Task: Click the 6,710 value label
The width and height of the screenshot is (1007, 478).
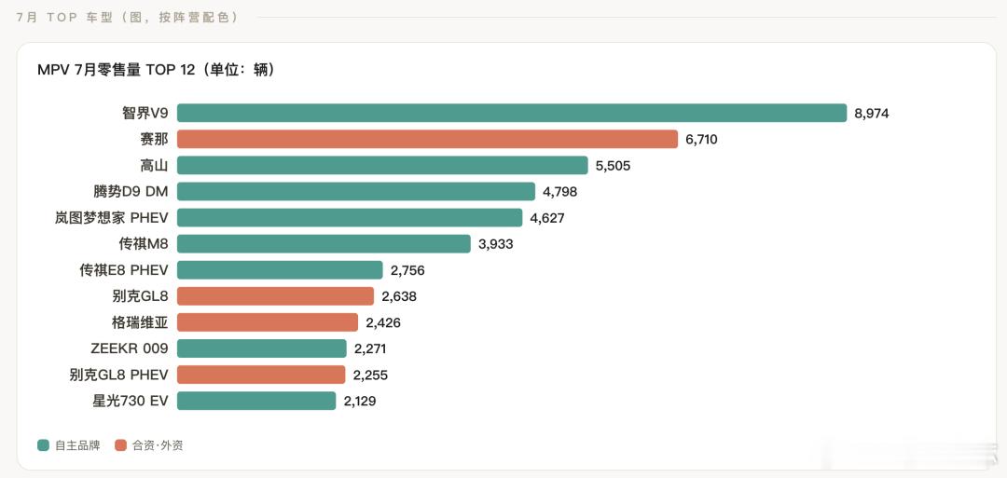Action: pyautogui.click(x=701, y=140)
